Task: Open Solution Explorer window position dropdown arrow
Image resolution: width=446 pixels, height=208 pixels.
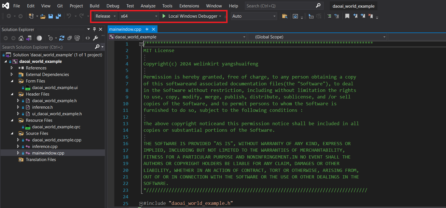Action: (x=89, y=29)
